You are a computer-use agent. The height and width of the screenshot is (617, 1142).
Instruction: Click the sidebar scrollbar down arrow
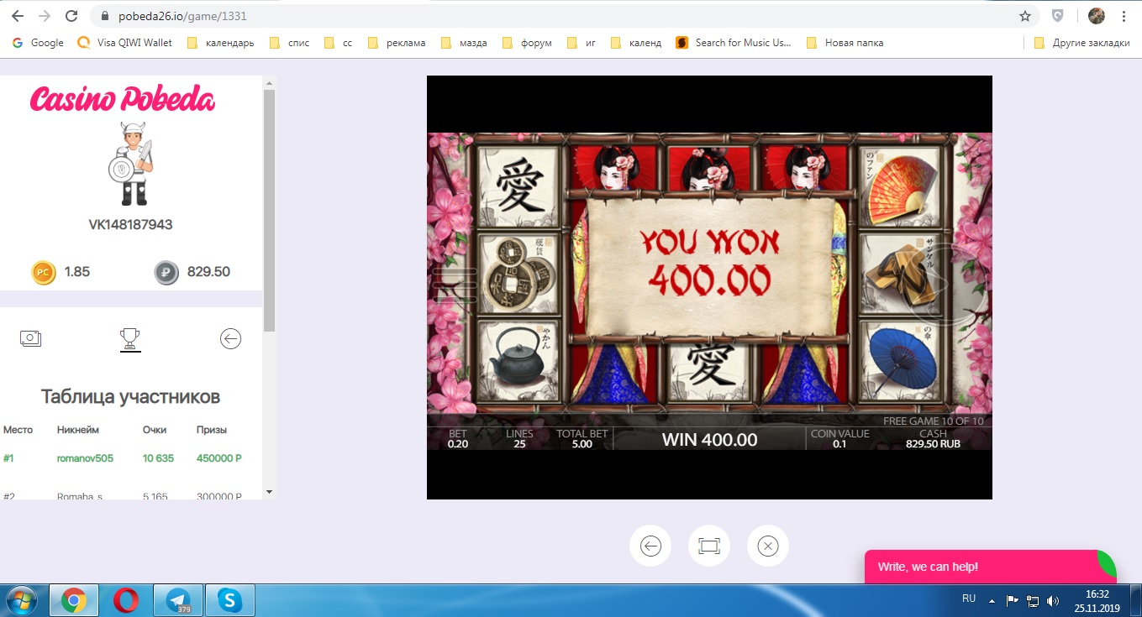point(269,491)
